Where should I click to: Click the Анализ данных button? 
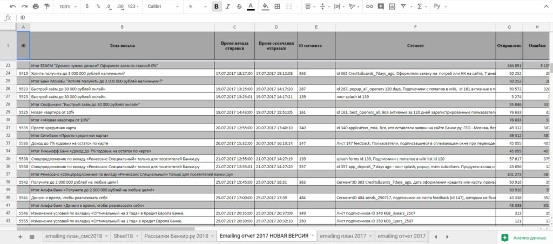click(525, 238)
